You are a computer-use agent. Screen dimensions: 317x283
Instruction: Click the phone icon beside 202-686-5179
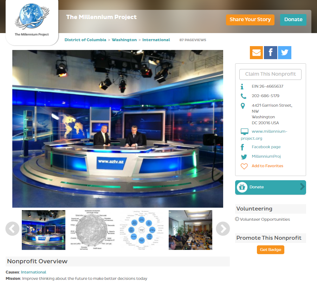tap(243, 96)
